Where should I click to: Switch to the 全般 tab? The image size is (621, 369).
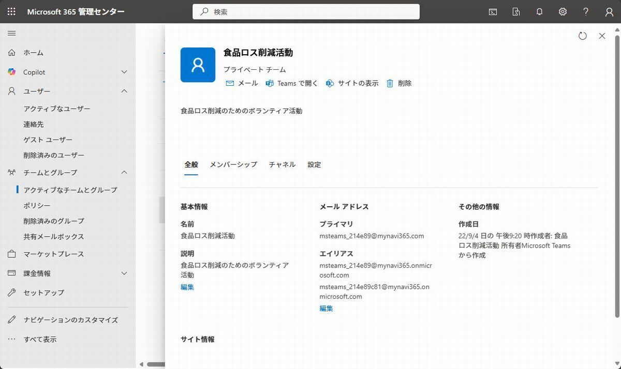(x=191, y=164)
